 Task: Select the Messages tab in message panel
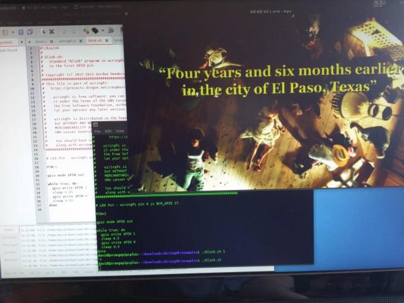10,245
